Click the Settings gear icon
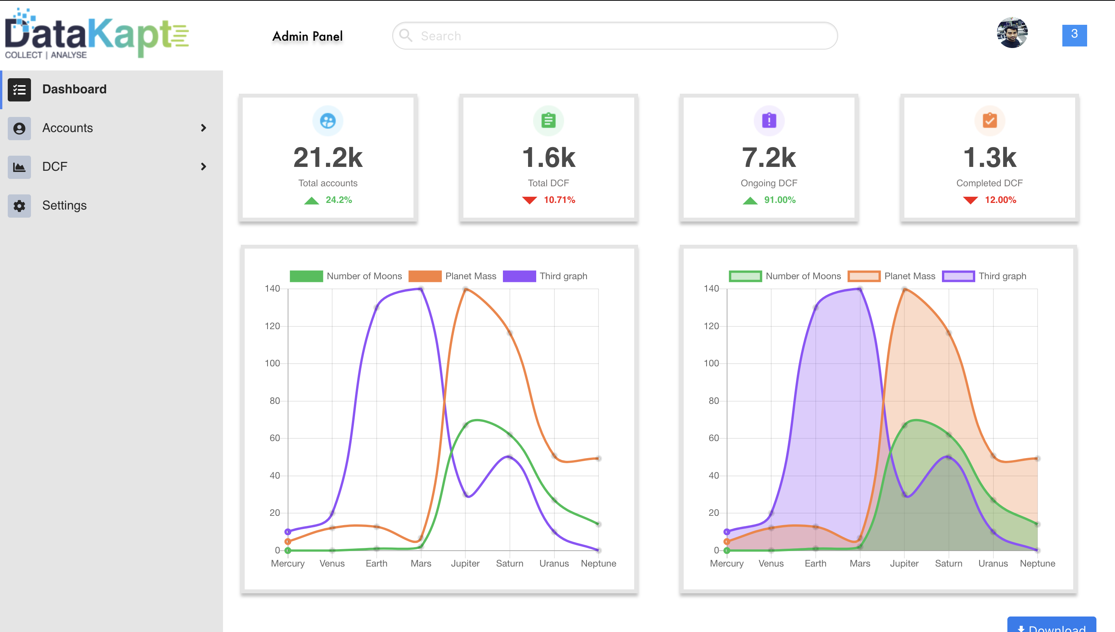Image resolution: width=1115 pixels, height=632 pixels. click(x=19, y=205)
